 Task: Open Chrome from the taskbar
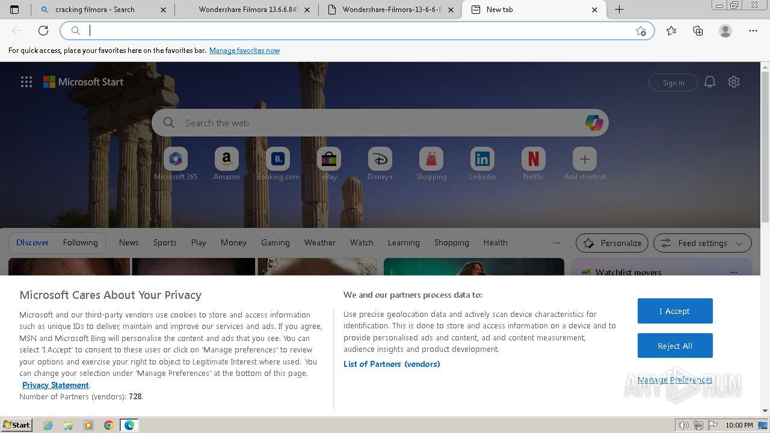click(109, 425)
